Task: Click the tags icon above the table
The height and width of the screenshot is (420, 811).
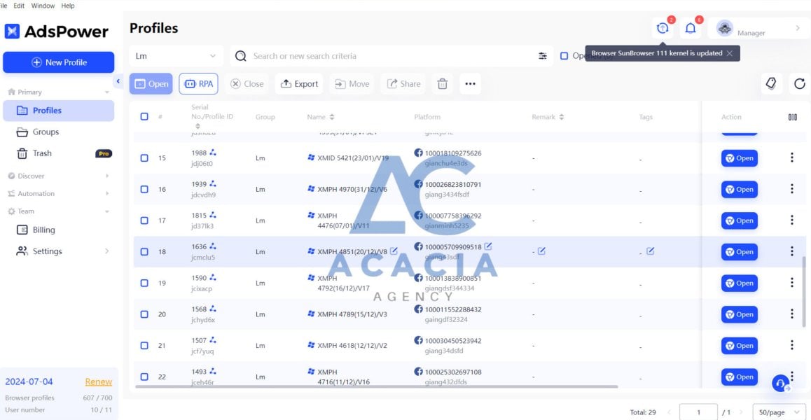Action: (772, 84)
